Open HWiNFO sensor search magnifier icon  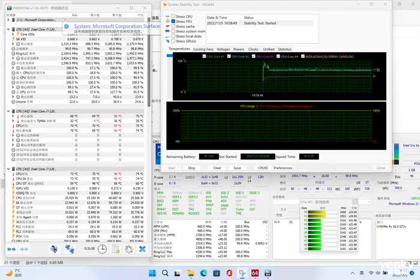coord(54,249)
